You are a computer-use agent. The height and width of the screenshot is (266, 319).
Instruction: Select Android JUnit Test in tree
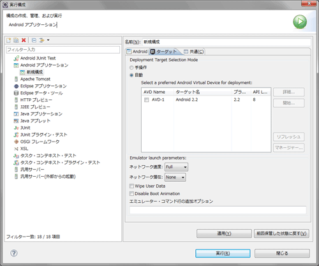coord(38,58)
